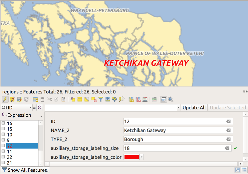
Task: Click the Filter funnel icon in toolbar
Action: pos(101,99)
